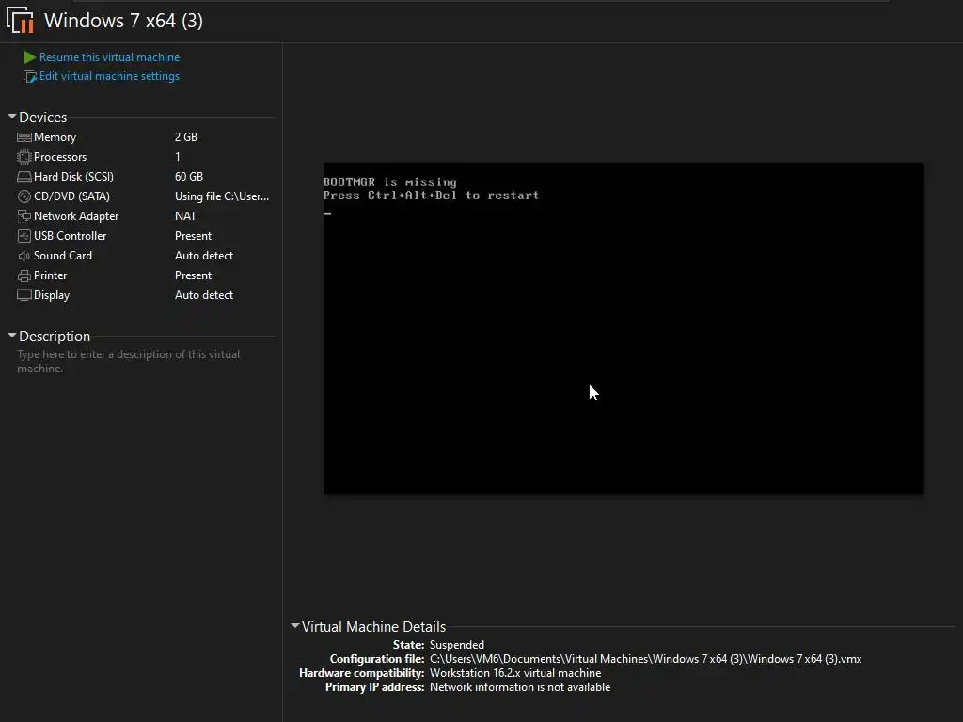This screenshot has width=963, height=722.
Task: Click the 'State:' label
Action: [408, 645]
